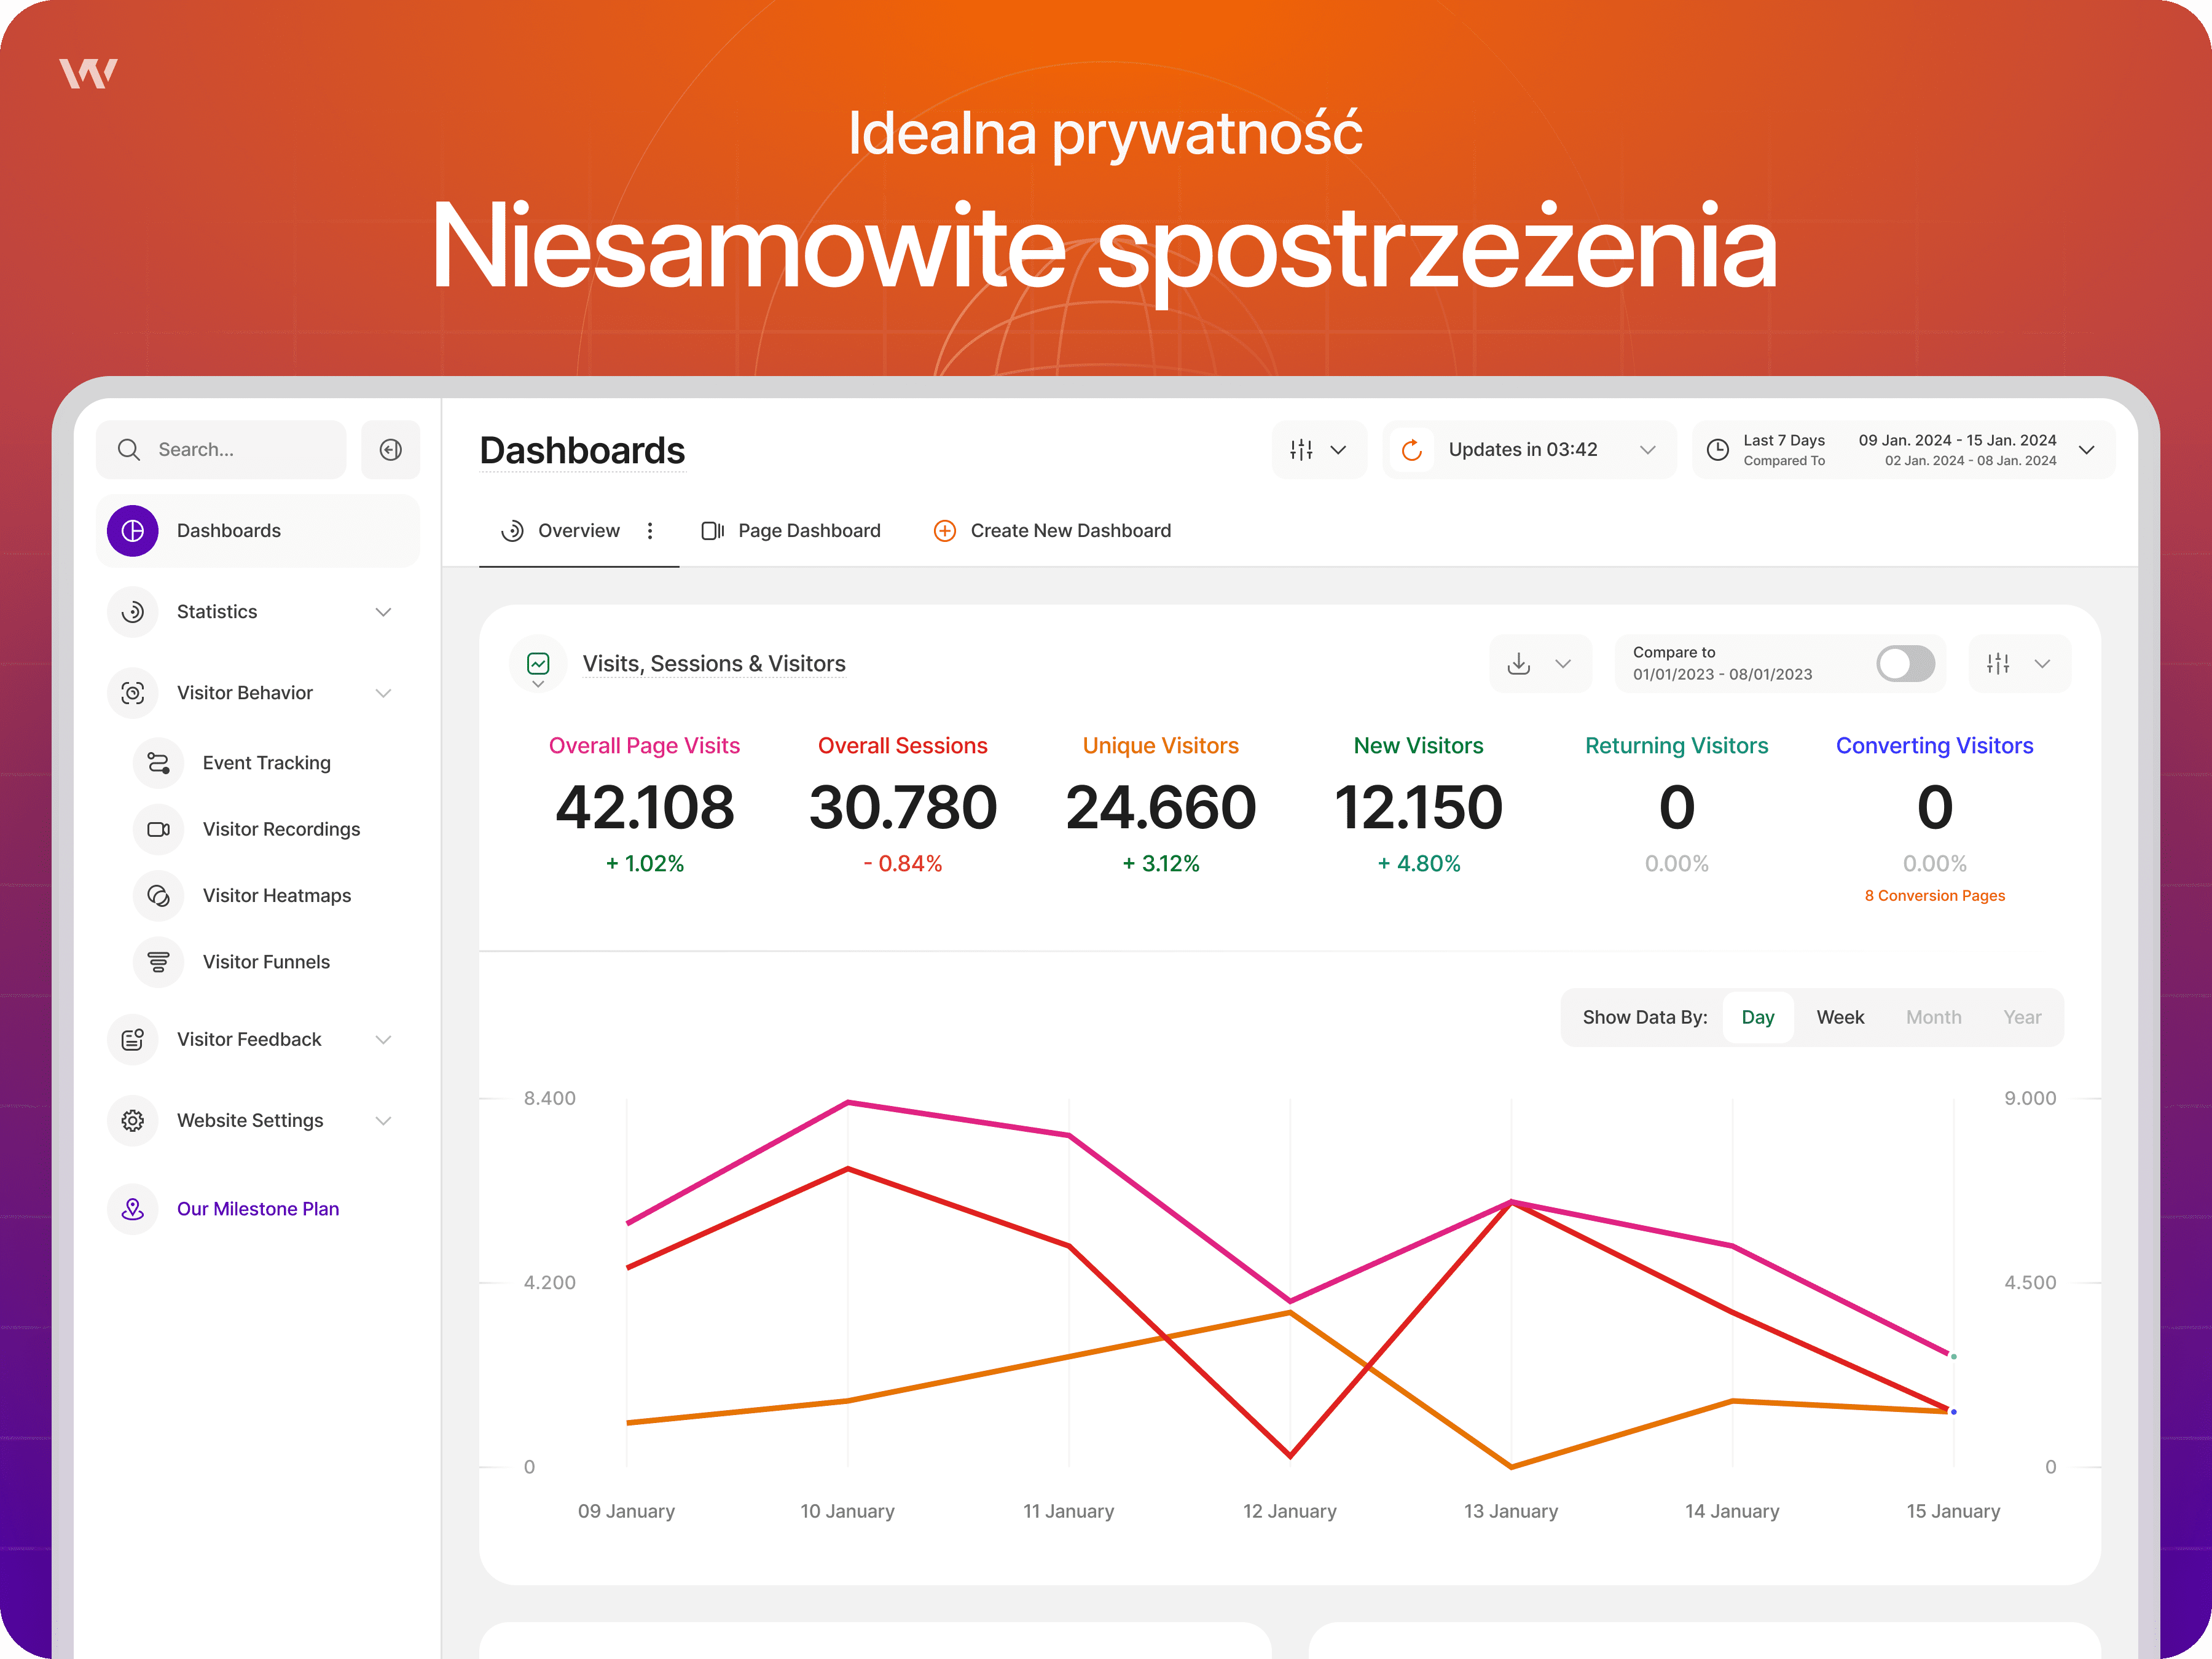Click the clock icon by Last 7 Days
Viewport: 2212px width, 1659px height.
pos(1717,449)
